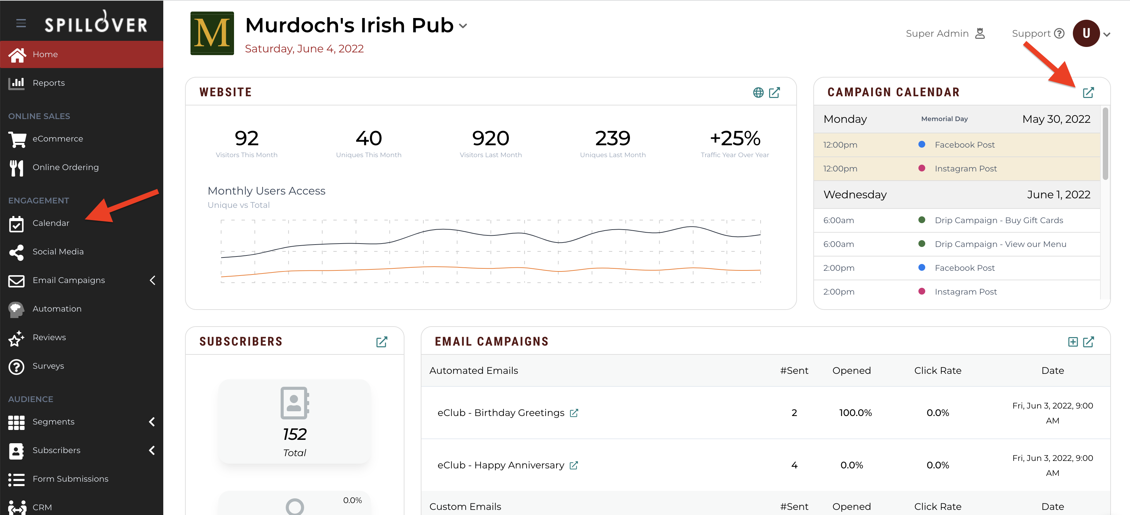1130x515 pixels.
Task: Click the Surveys question mark icon
Action: click(x=17, y=366)
